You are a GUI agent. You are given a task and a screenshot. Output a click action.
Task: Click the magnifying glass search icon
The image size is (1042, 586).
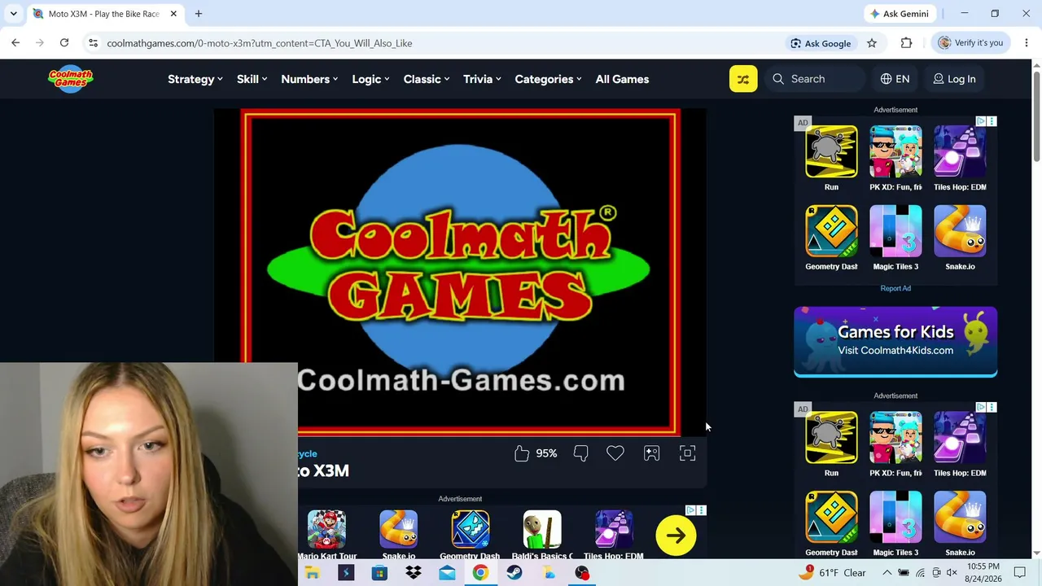778,79
